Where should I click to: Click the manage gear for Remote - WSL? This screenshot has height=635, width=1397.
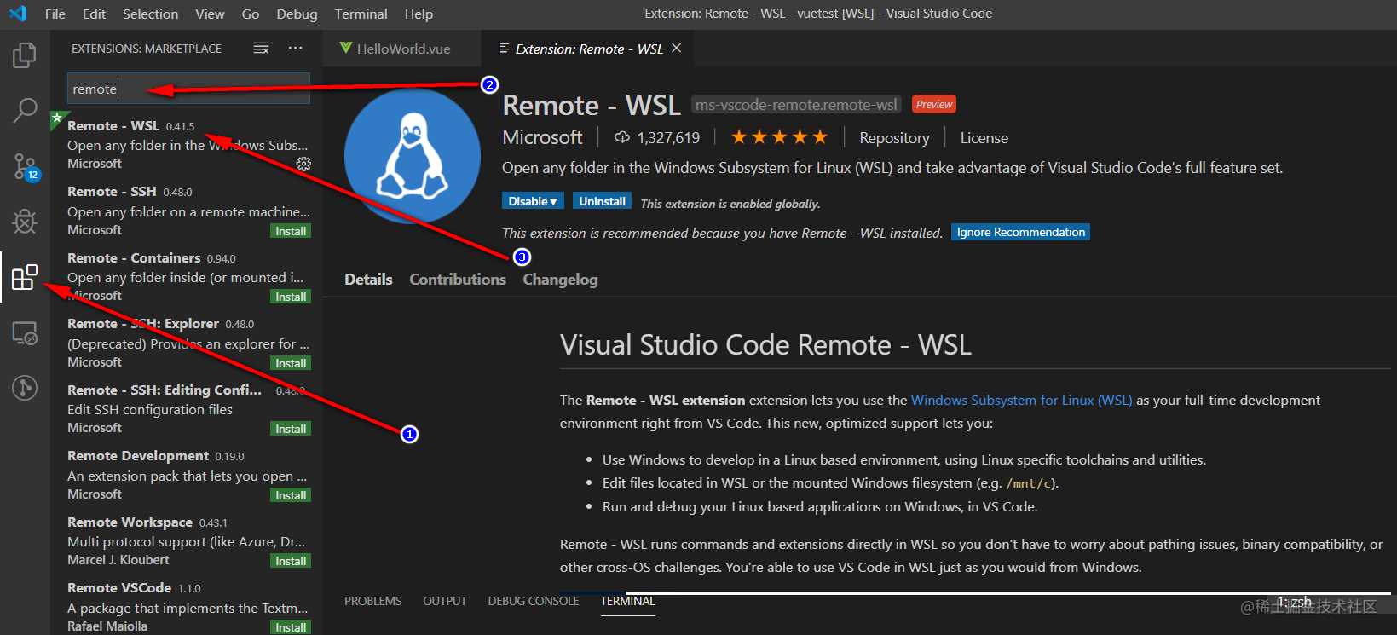303,164
